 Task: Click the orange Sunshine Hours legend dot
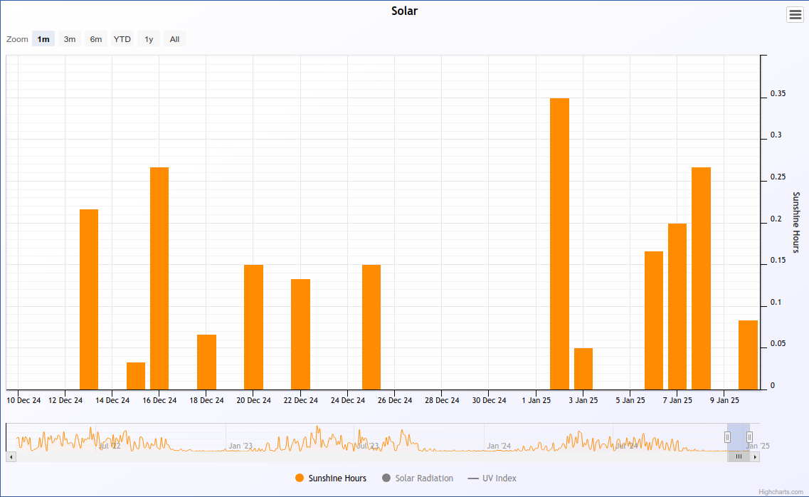(x=300, y=478)
